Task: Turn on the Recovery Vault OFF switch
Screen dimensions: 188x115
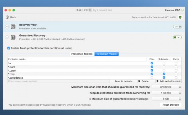Action: click(177, 27)
